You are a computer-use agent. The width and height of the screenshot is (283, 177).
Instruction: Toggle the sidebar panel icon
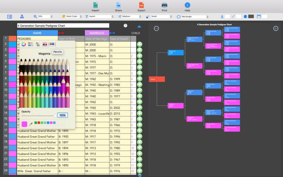[10, 17]
